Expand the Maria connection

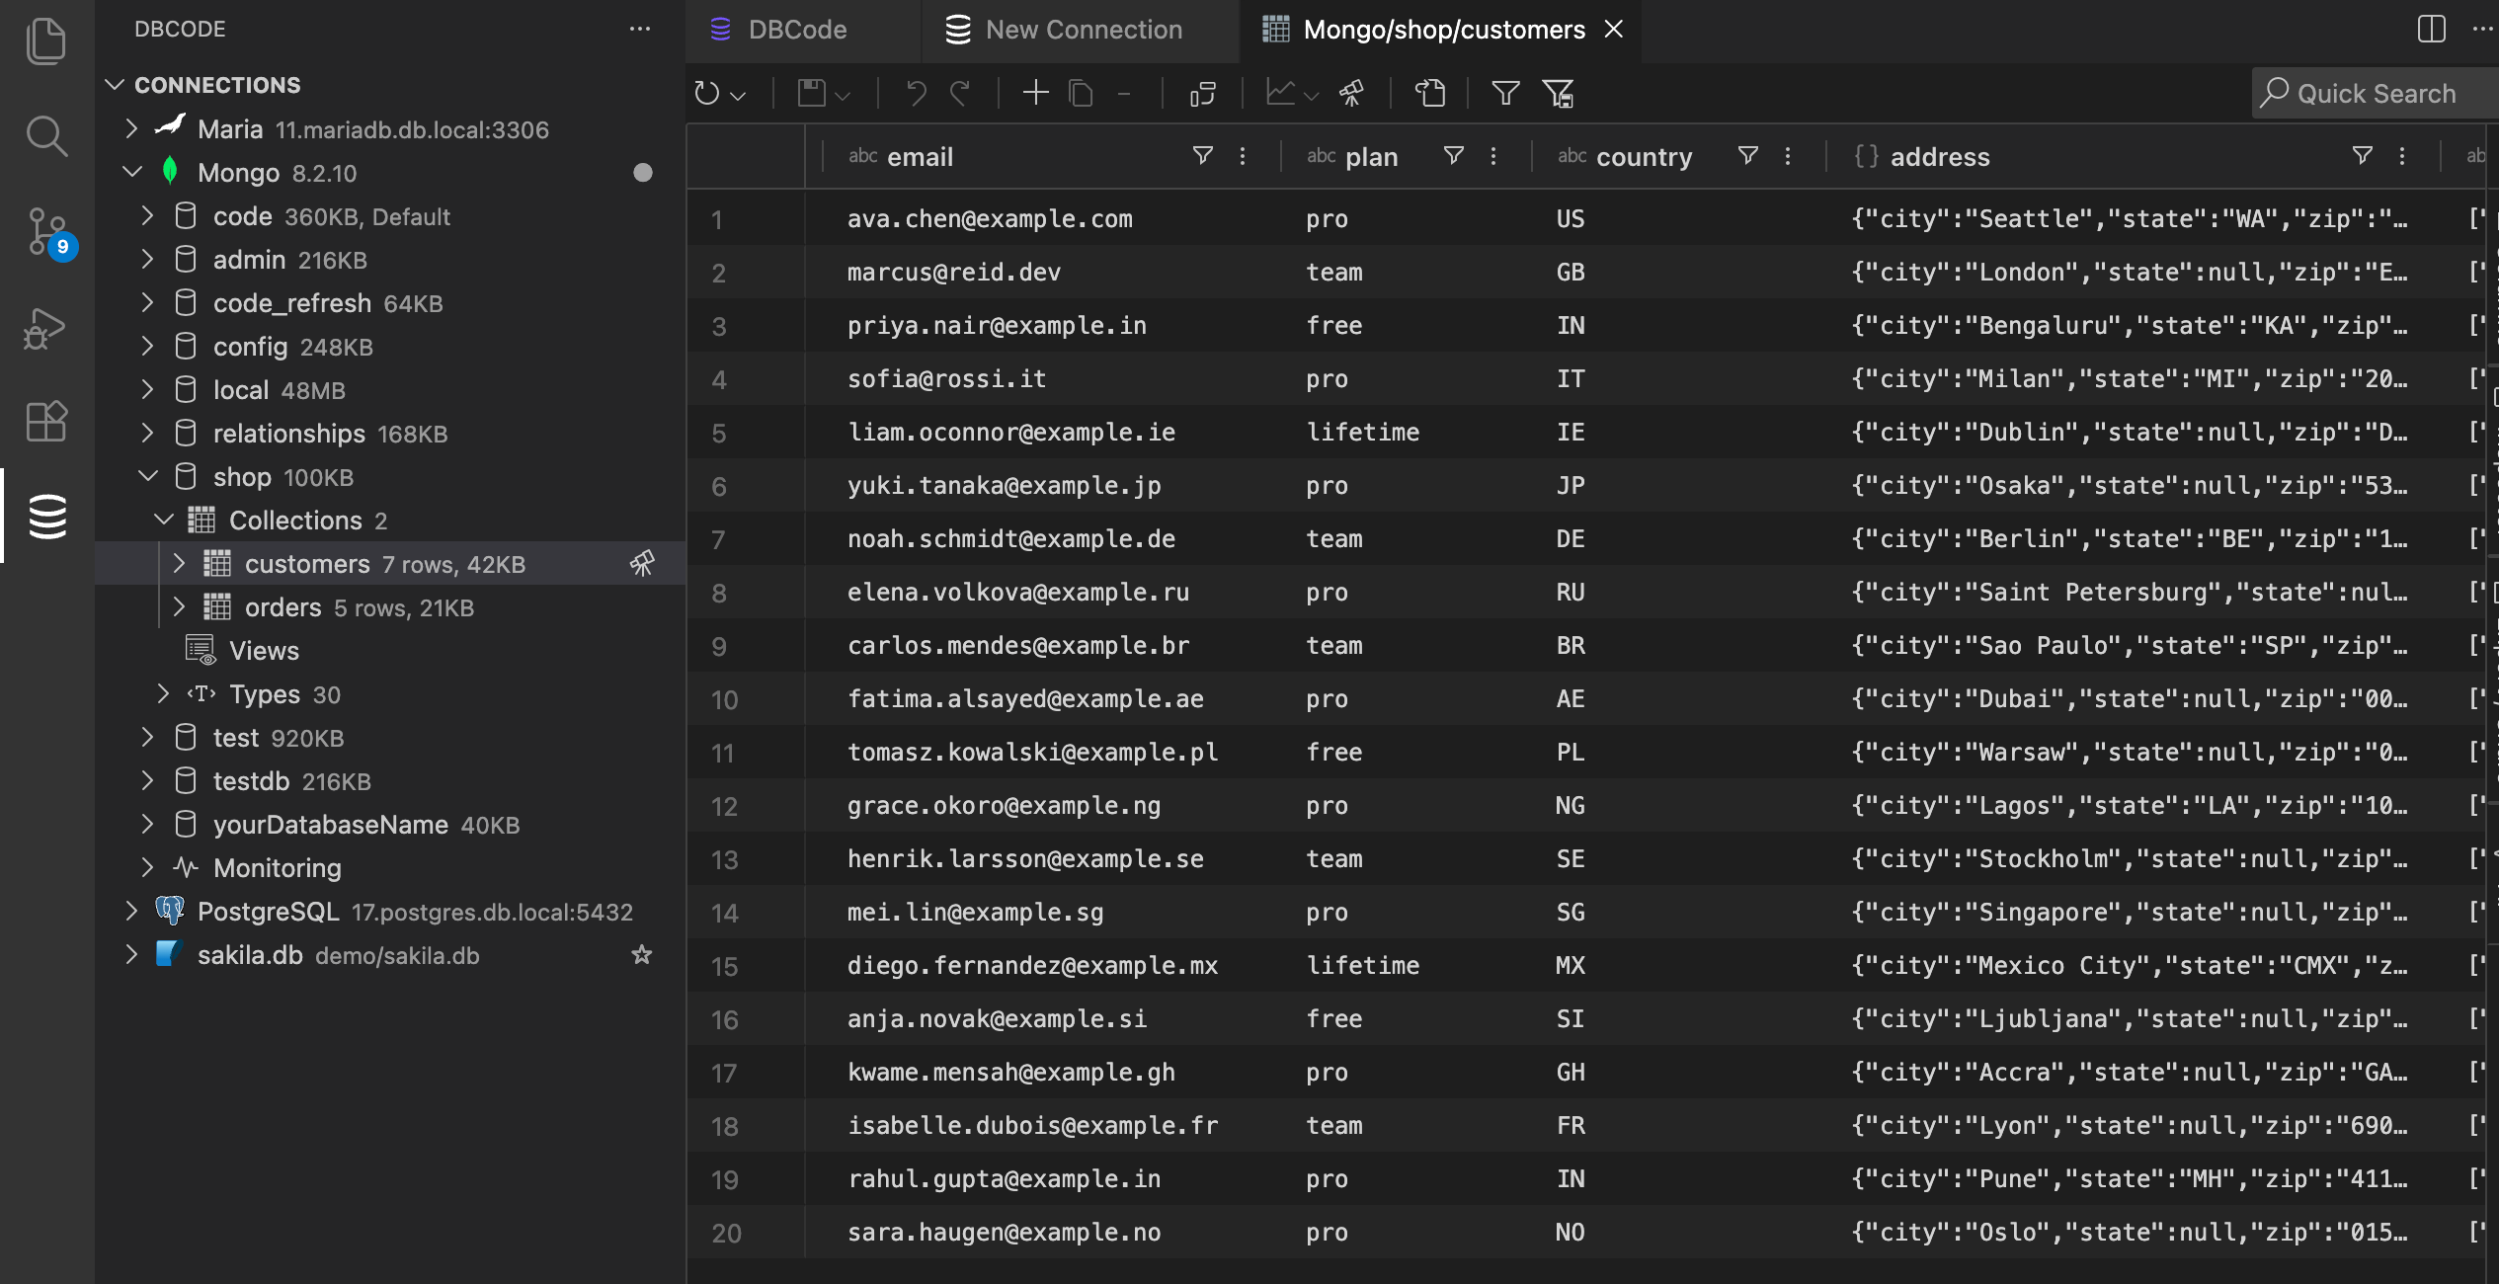(130, 128)
